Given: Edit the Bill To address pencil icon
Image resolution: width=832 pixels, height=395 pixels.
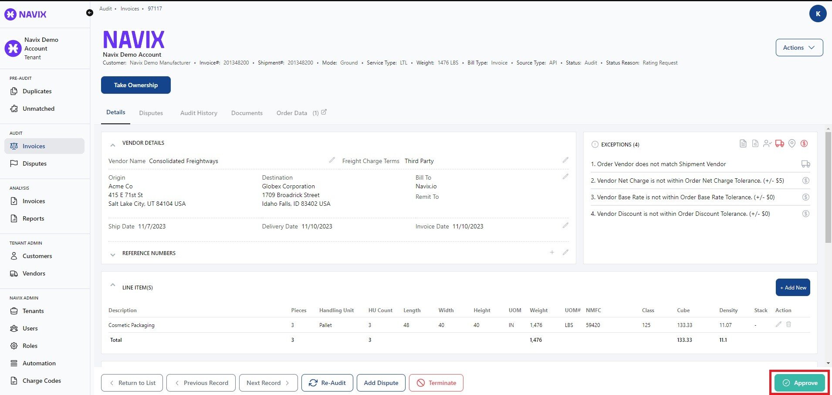Looking at the screenshot, I should click(x=565, y=177).
